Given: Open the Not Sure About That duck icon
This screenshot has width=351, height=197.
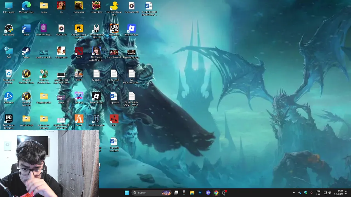Looking at the screenshot, I should 114,9.
